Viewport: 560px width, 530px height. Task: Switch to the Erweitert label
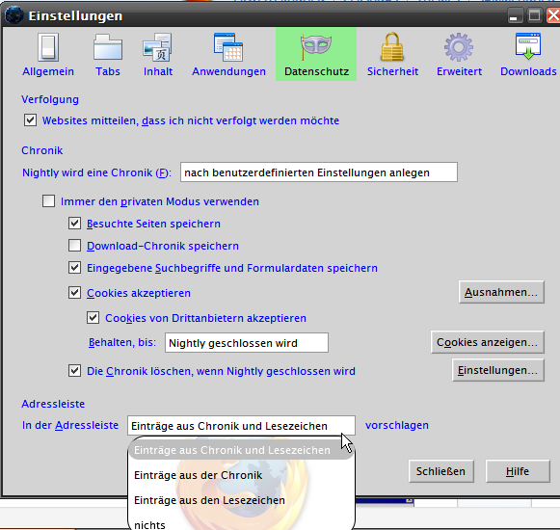[x=460, y=71]
